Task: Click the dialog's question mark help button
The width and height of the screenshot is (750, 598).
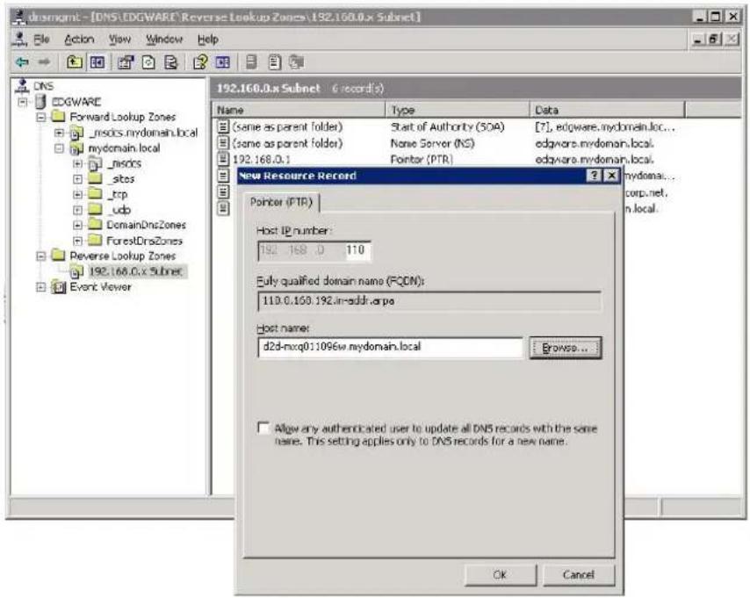Action: (x=594, y=176)
